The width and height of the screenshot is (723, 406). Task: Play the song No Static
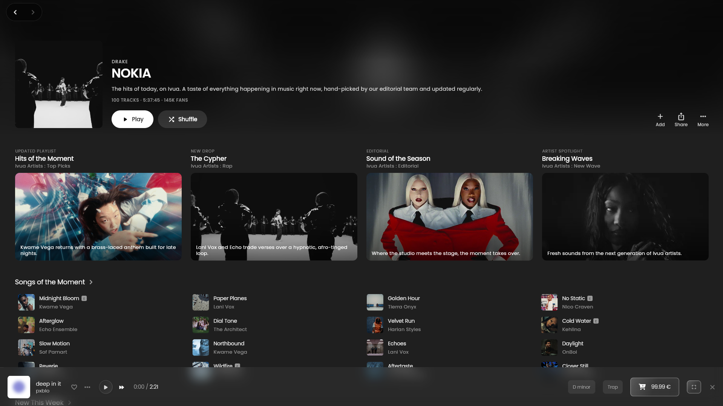(573, 298)
